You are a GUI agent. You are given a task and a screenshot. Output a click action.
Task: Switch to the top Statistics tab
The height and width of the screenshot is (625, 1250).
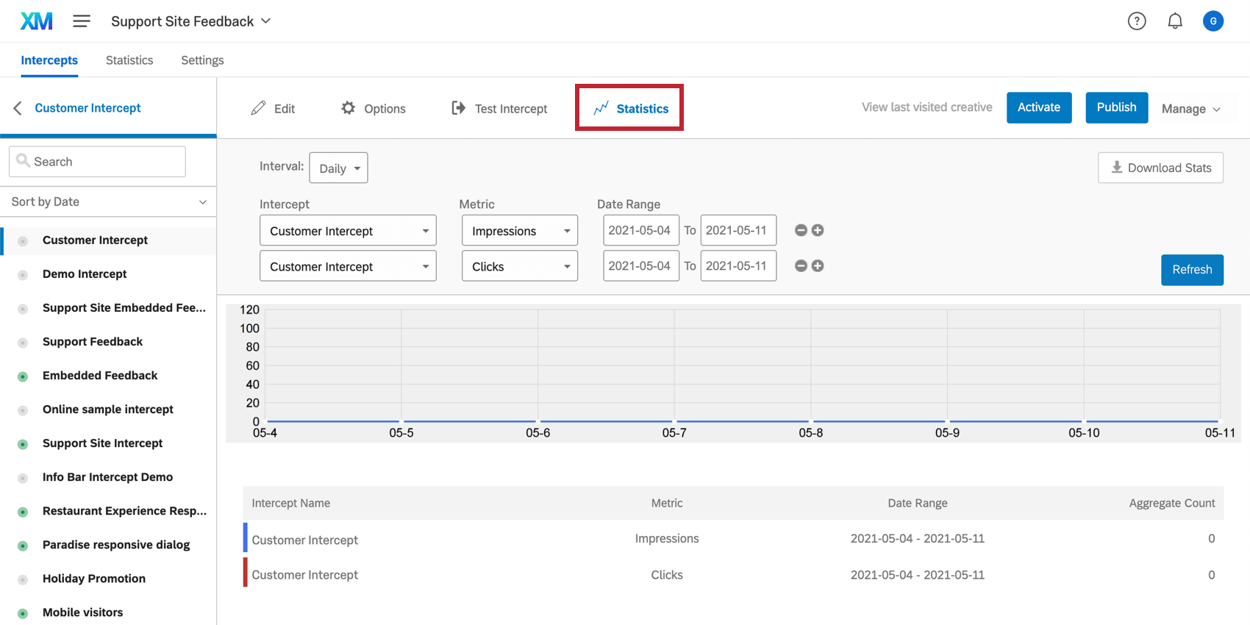point(129,60)
